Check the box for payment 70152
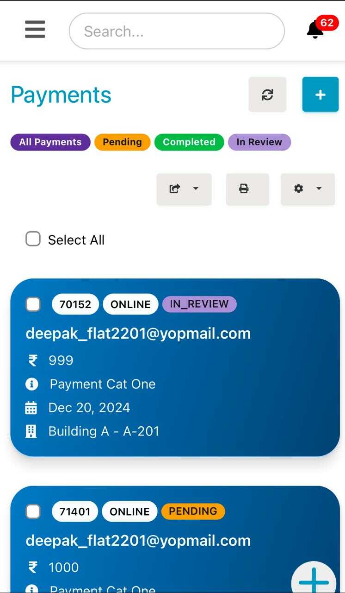 [x=33, y=304]
